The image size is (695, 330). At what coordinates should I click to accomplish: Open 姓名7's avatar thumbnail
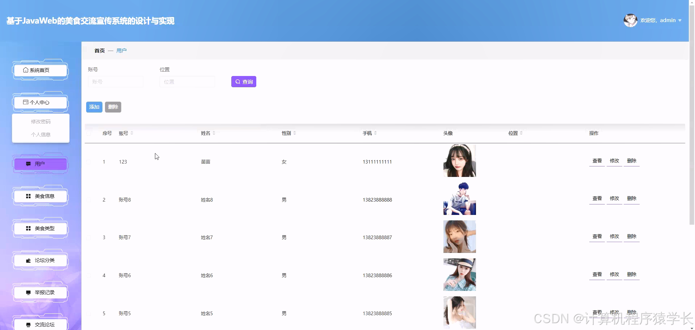[460, 237]
